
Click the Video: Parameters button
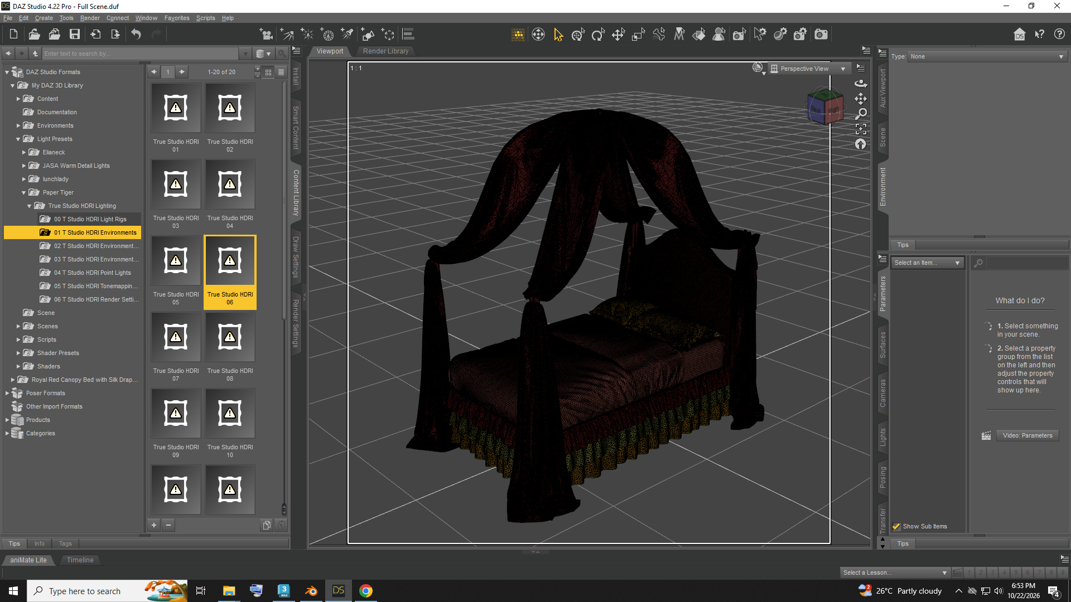tap(1027, 436)
